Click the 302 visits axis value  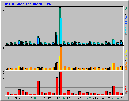(x=4, y=48)
